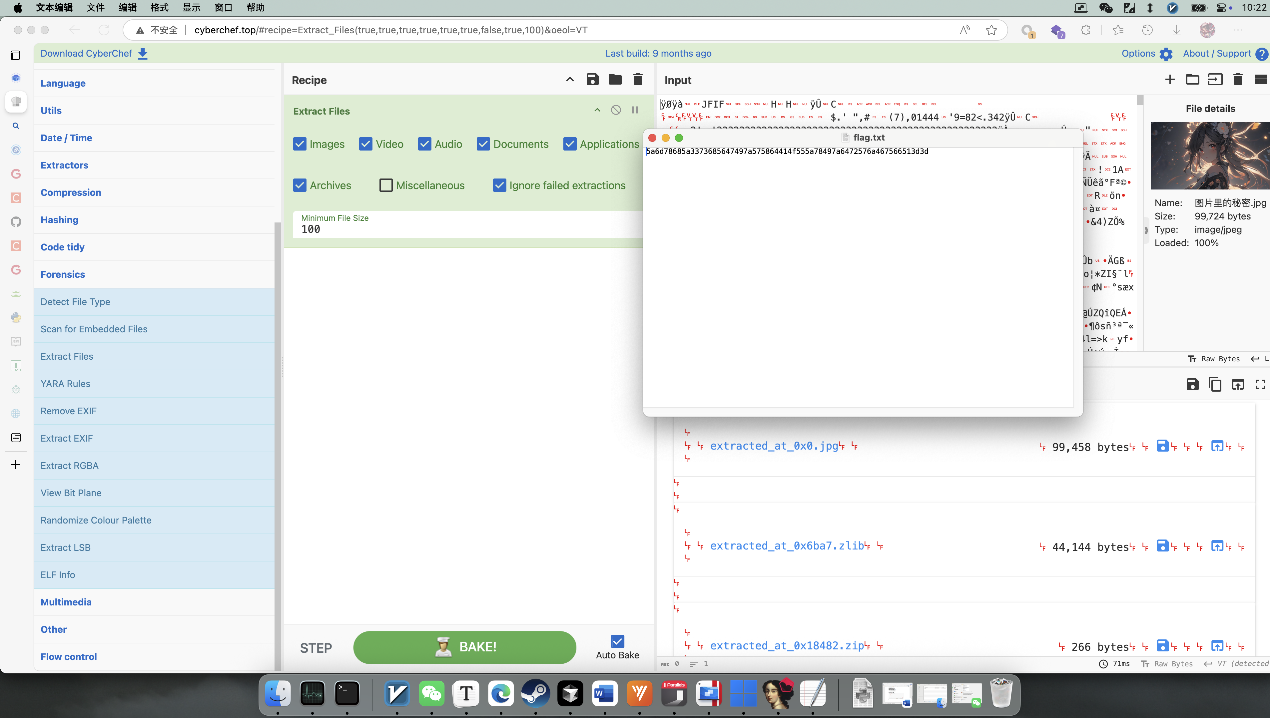Screen dimensions: 1270x718
Task: Open Options gear settings
Action: tap(1166, 54)
